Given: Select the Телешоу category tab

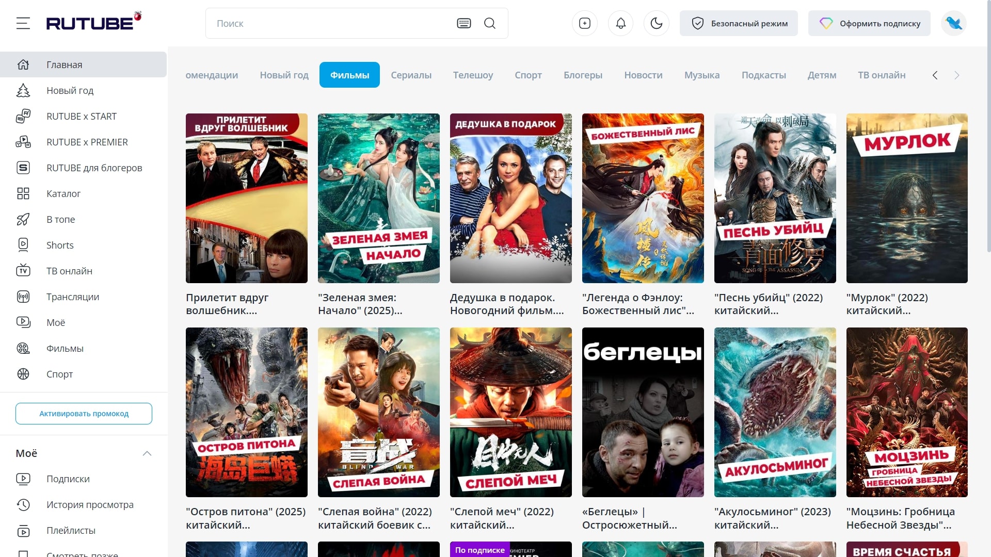Looking at the screenshot, I should [x=473, y=75].
